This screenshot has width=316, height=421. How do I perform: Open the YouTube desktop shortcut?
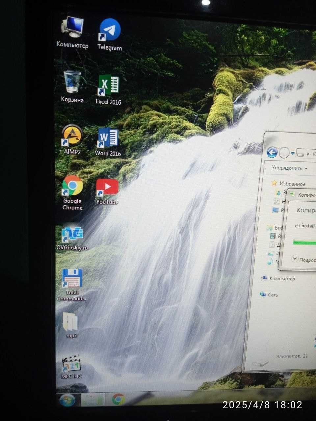(x=107, y=191)
